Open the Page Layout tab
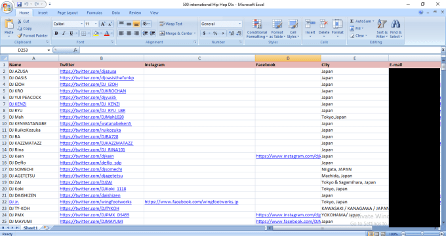The image size is (446, 236). (x=68, y=13)
